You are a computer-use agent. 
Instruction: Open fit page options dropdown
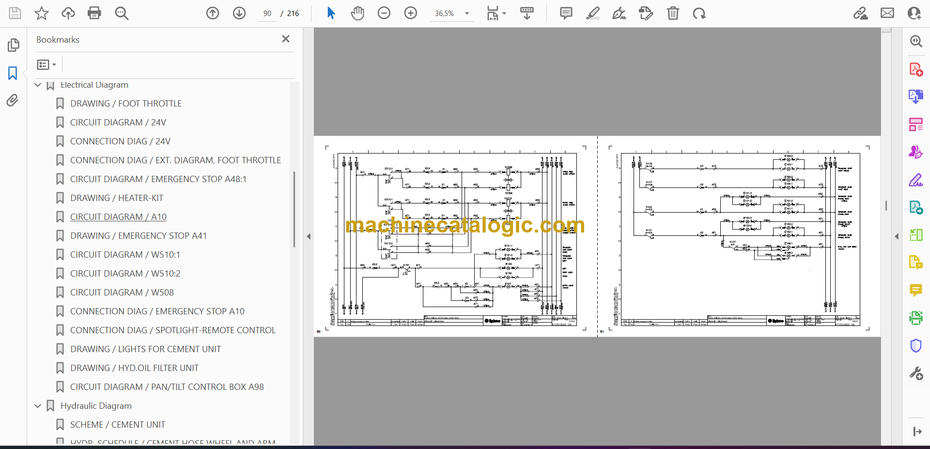pos(496,13)
